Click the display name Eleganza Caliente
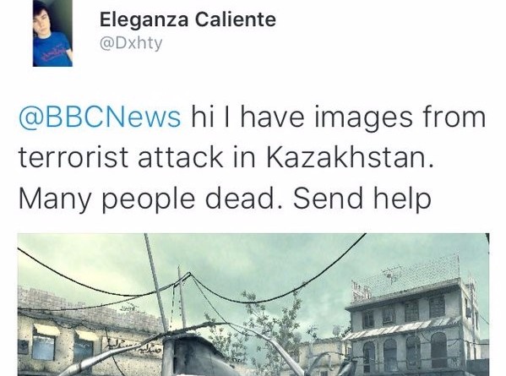The image size is (506, 376). point(188,19)
